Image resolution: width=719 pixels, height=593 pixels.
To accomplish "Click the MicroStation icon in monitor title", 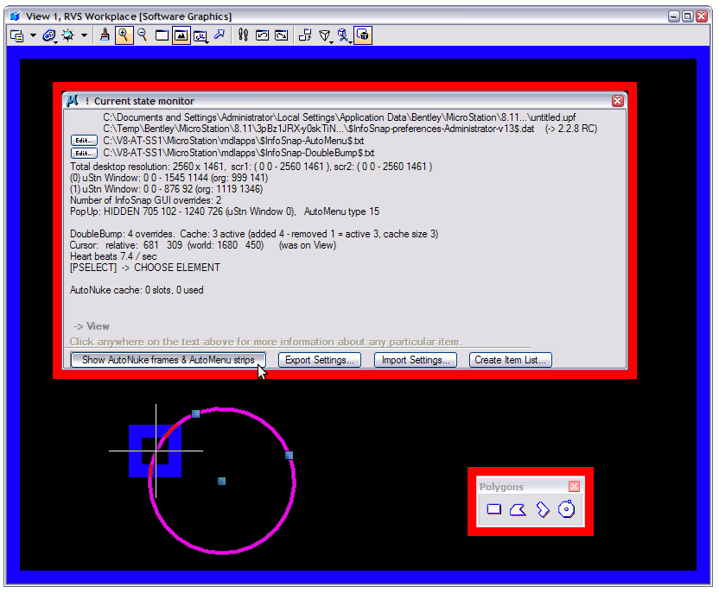I will click(x=73, y=101).
